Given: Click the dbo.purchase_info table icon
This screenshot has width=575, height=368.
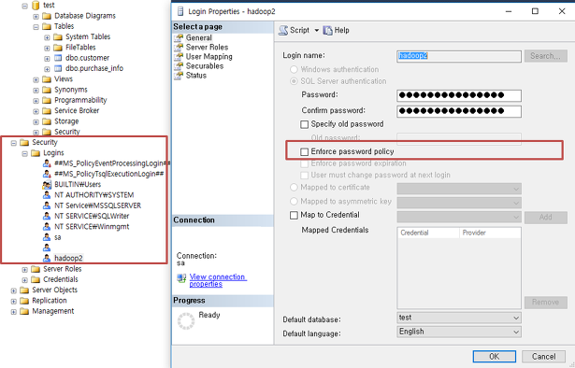Looking at the screenshot, I should pyautogui.click(x=58, y=68).
